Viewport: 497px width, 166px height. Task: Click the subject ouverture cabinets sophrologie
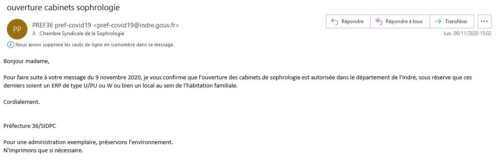tap(64, 8)
